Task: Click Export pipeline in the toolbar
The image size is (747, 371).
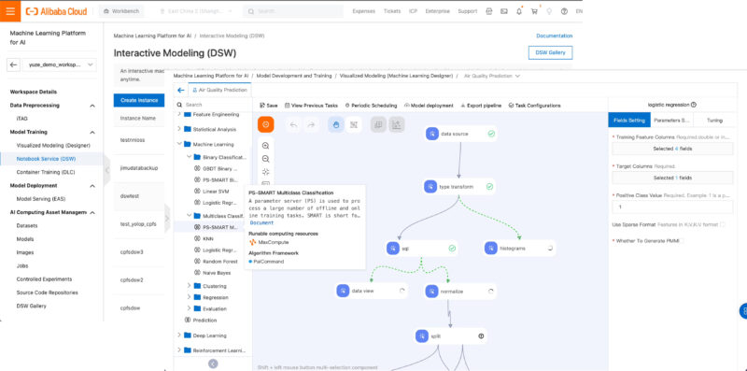Action: coord(481,106)
